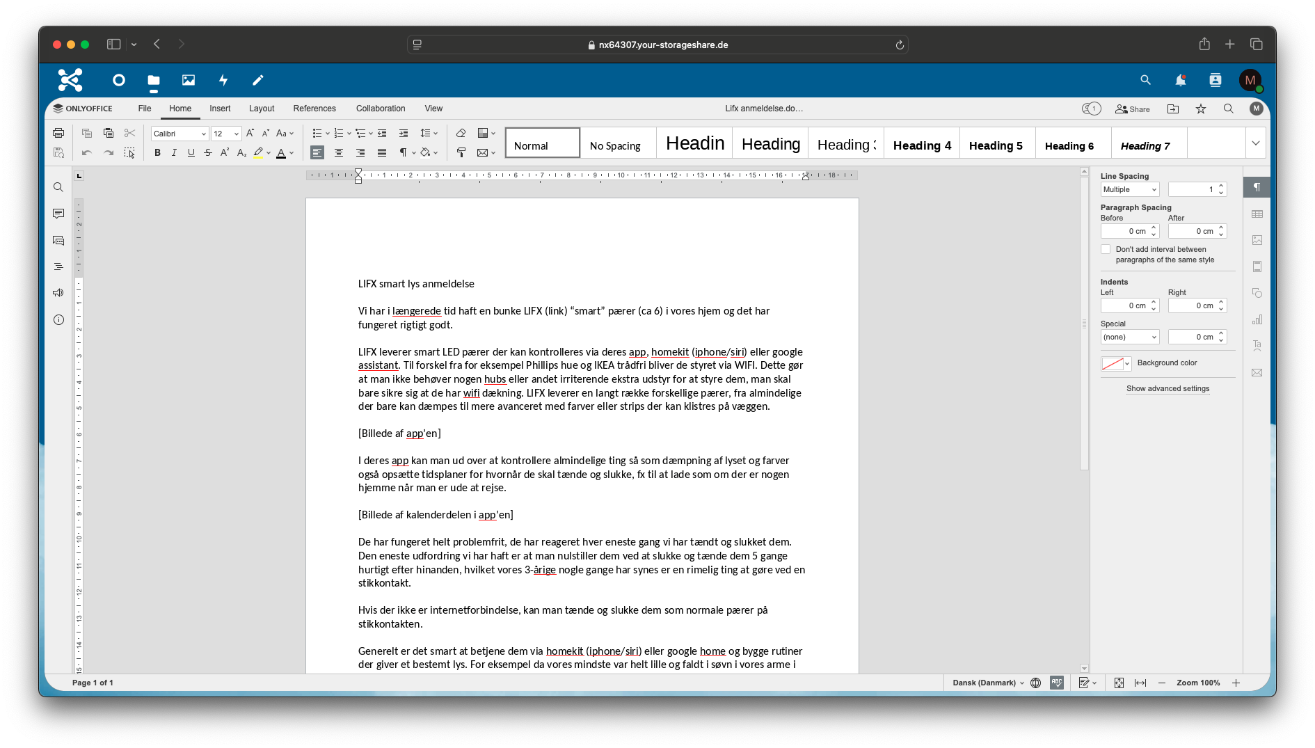1315x748 pixels.
Task: Open the About info icon in sidebar
Action: tap(58, 320)
